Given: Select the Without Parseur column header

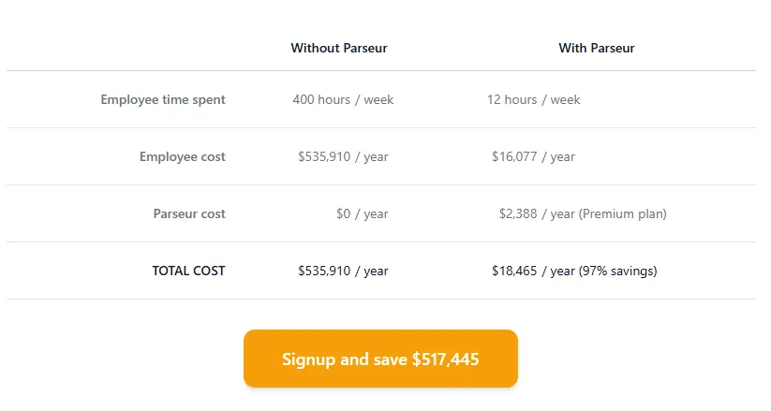Looking at the screenshot, I should [339, 48].
